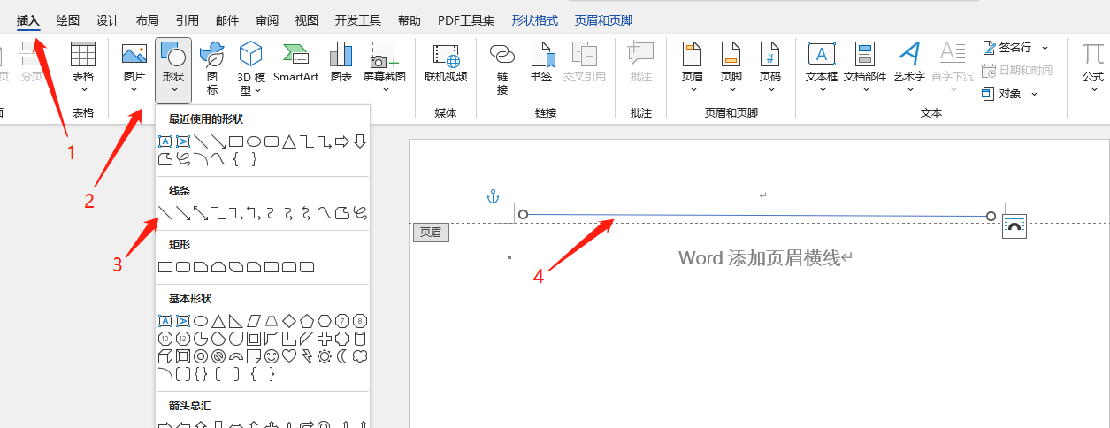Open the 帮助 help tab

pos(410,20)
